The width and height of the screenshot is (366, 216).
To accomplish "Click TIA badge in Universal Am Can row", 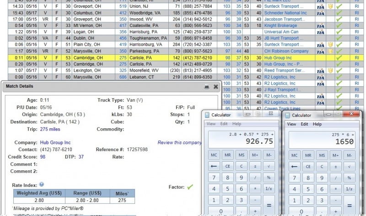I will pyautogui.click(x=320, y=32).
